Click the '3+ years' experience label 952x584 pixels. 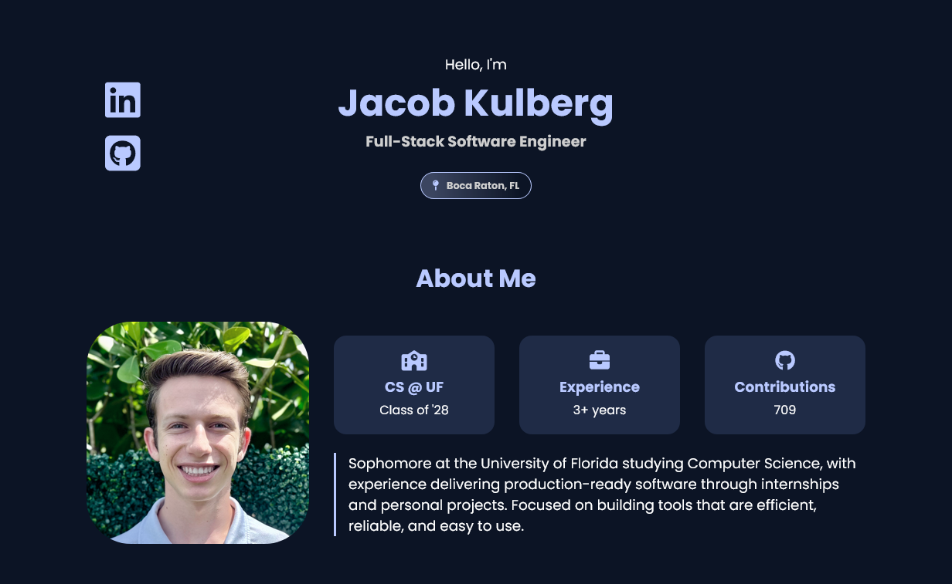(600, 410)
